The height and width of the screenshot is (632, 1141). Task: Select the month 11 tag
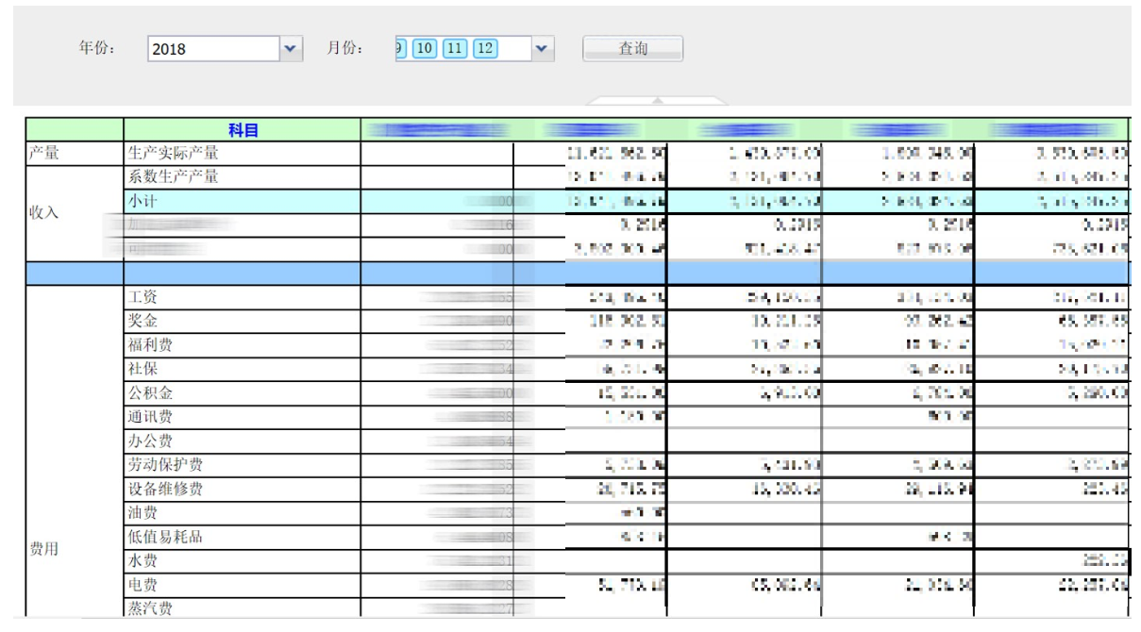coord(455,48)
